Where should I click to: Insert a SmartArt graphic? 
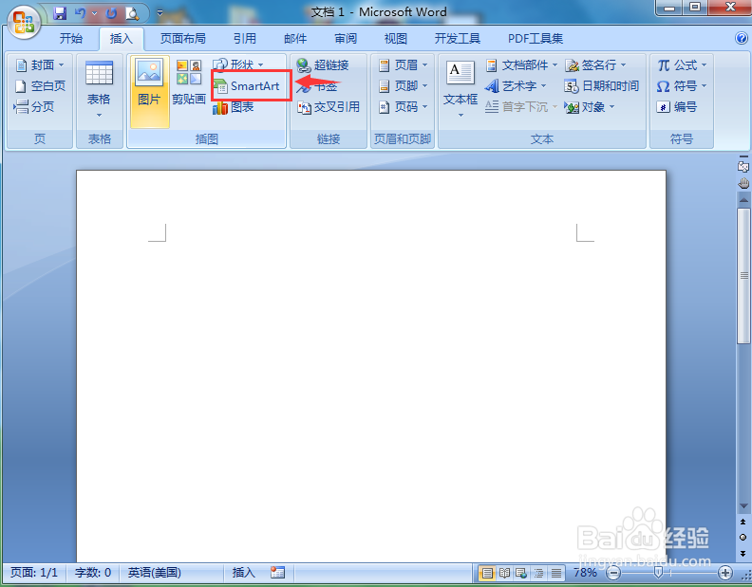coord(247,86)
